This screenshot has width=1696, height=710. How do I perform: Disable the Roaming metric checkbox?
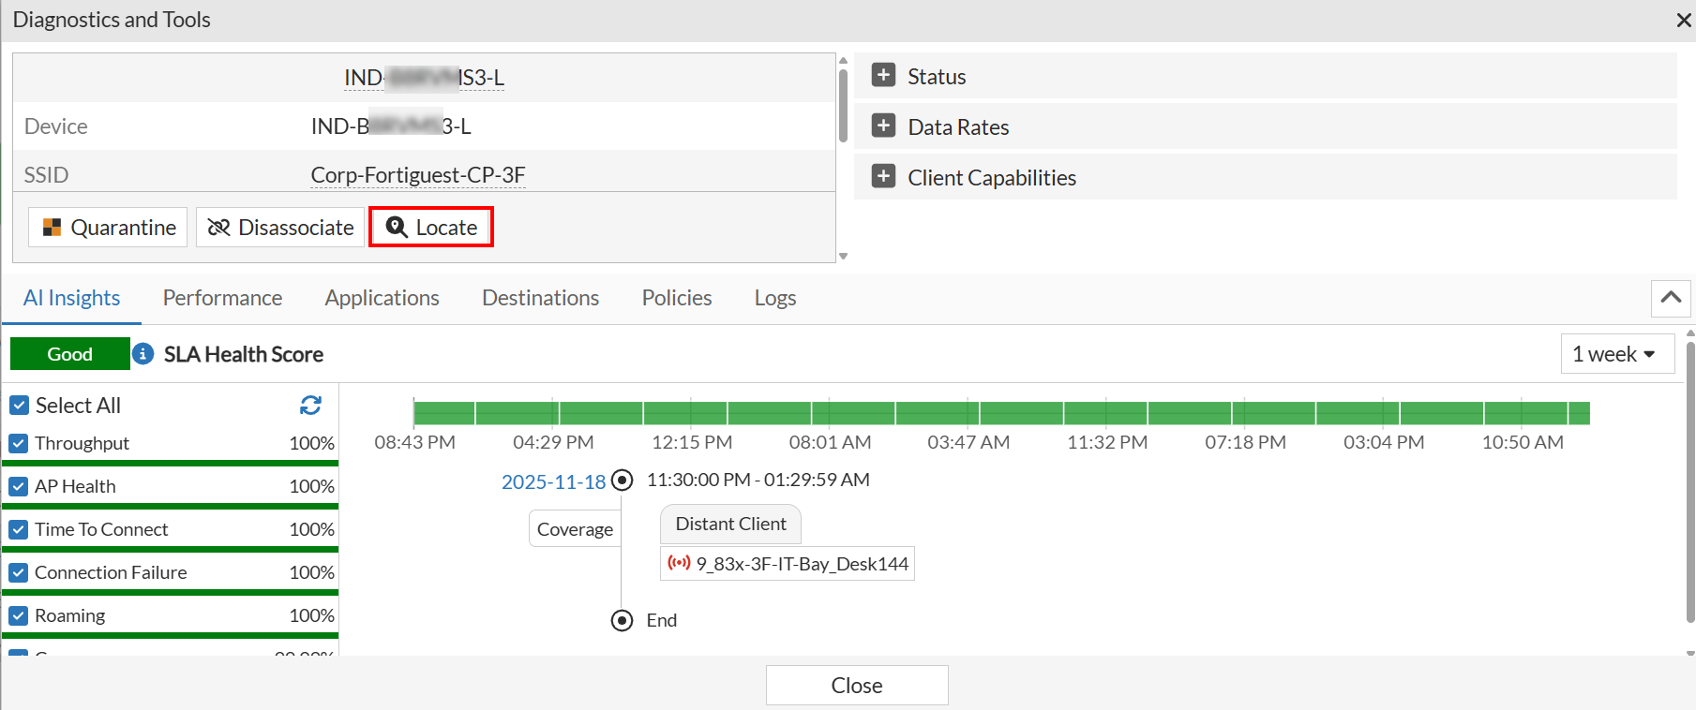point(19,615)
